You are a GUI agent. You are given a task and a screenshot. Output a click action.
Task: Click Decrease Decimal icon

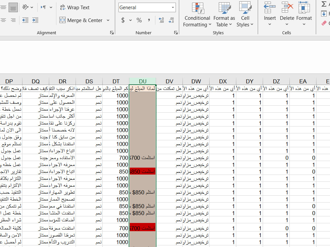171,20
